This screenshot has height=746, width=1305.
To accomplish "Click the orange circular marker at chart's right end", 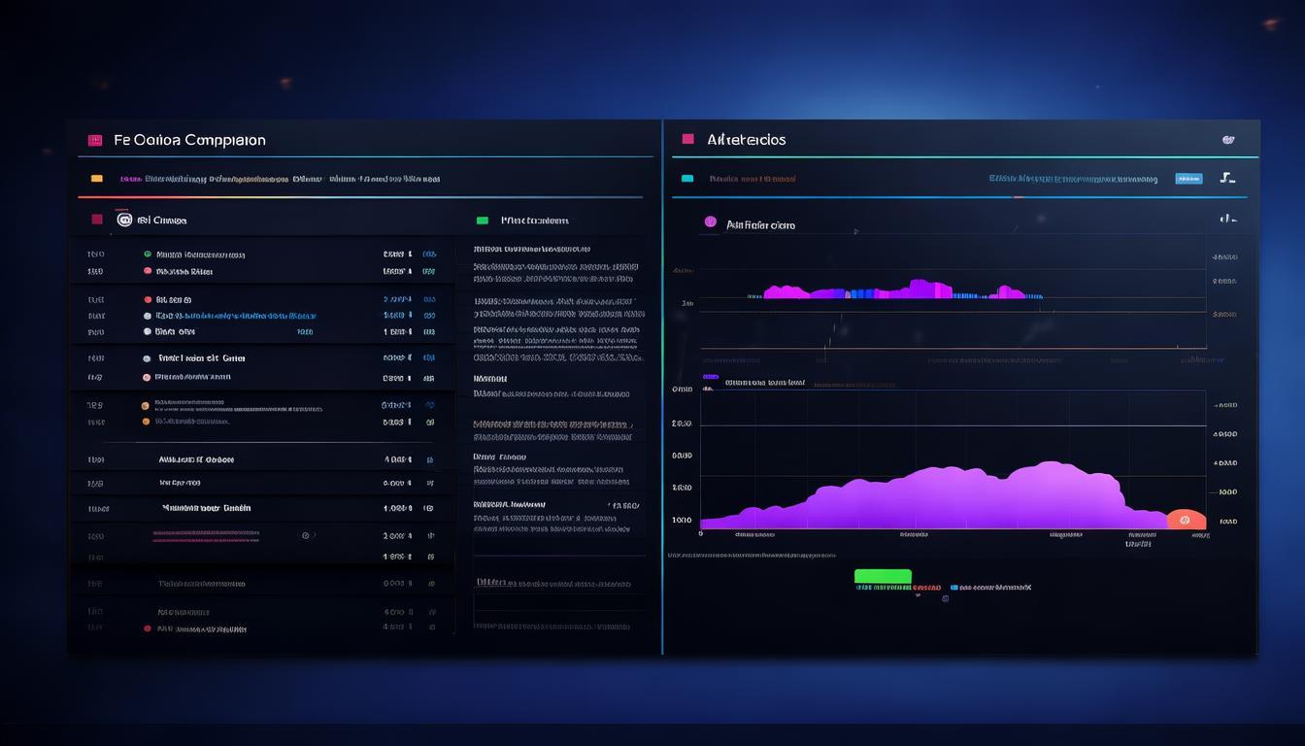I will pos(1185,521).
